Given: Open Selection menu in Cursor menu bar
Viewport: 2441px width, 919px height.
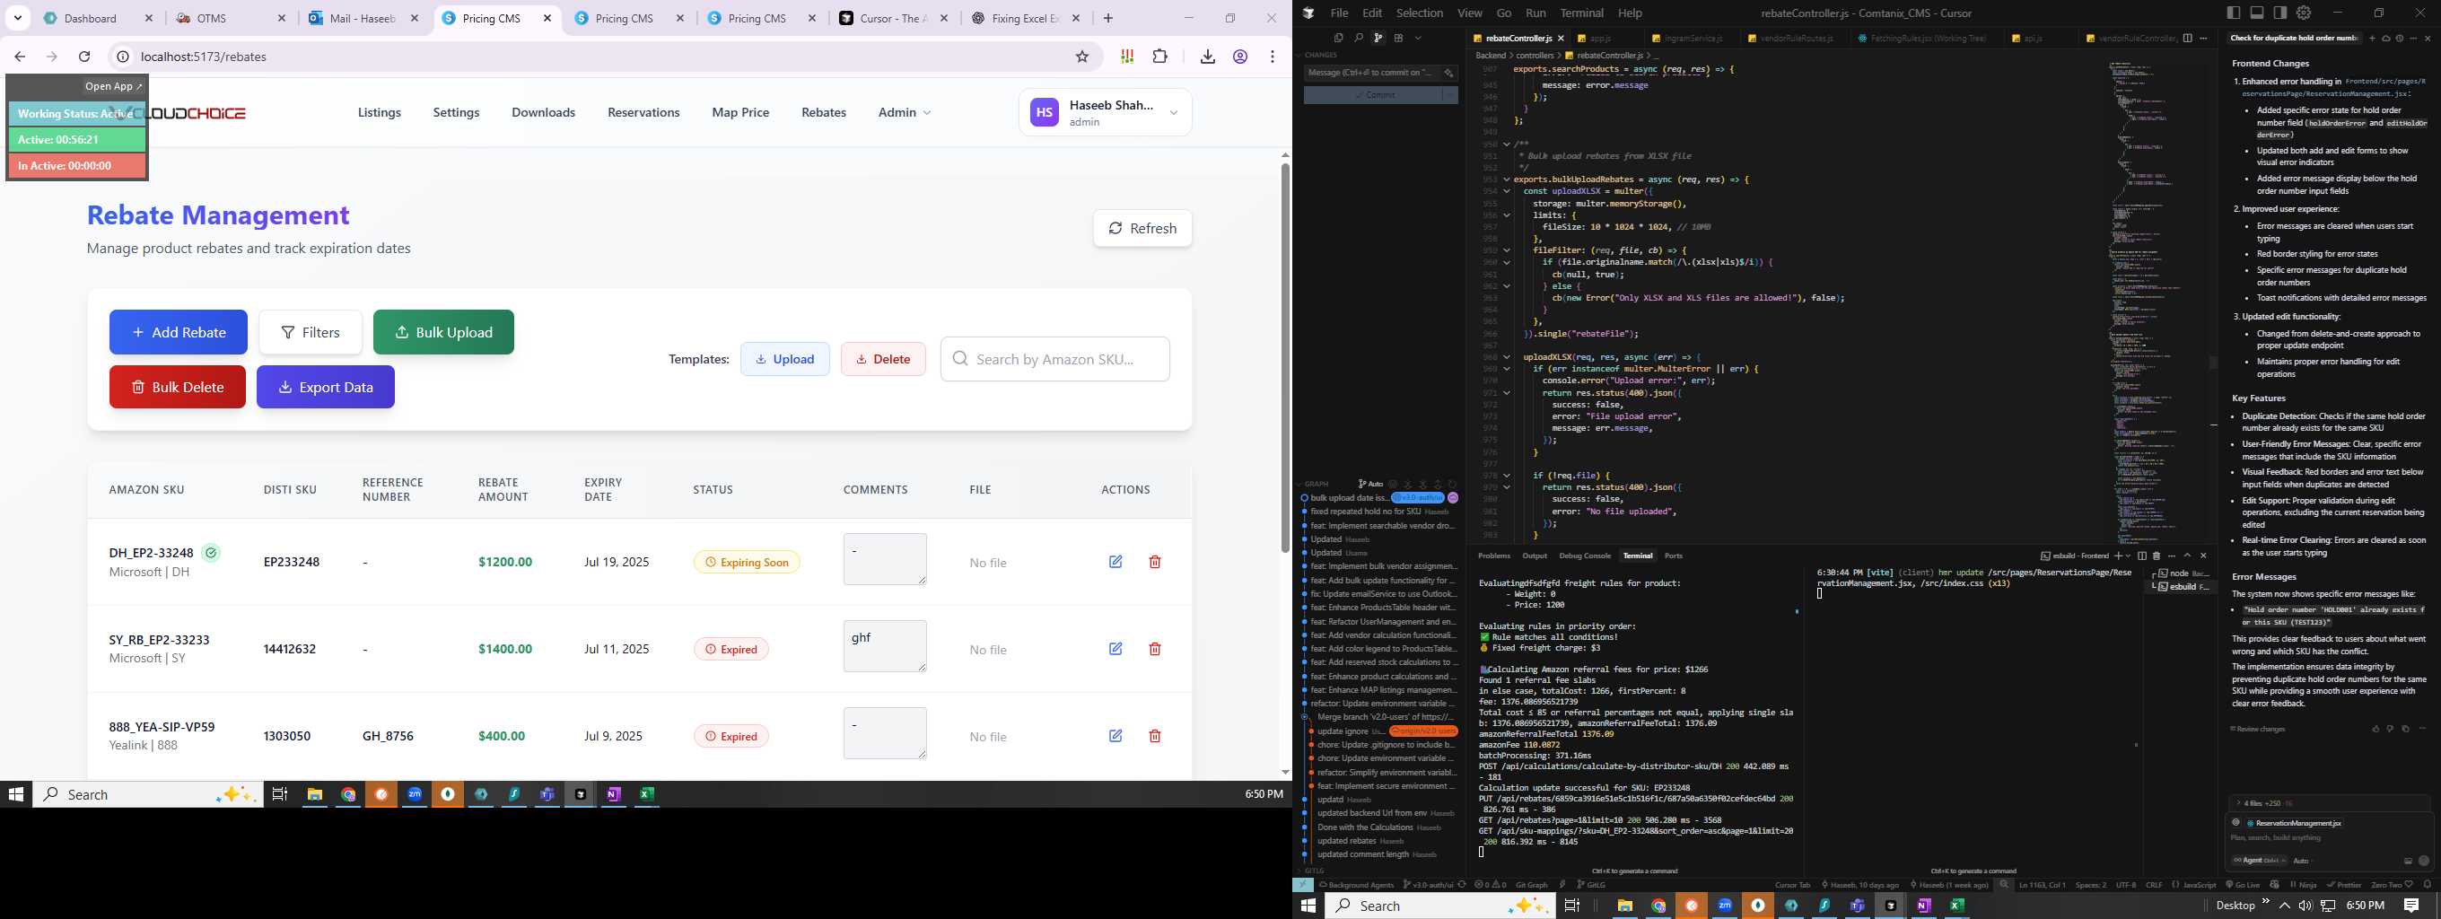Looking at the screenshot, I should coord(1420,13).
